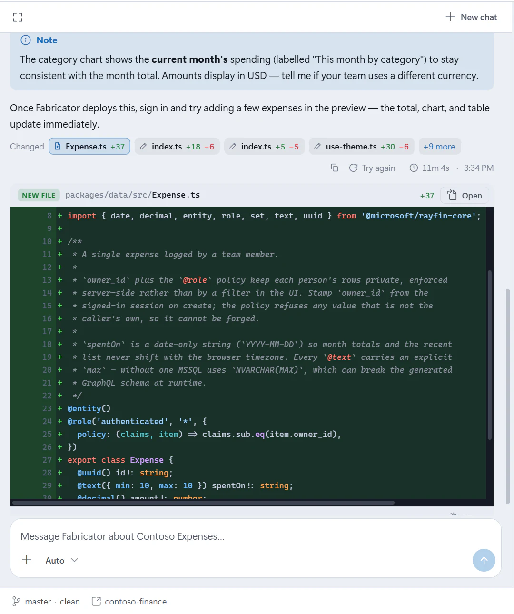Screen dimensions: 514x614
Task: Select the index.ts +18 −6 file chip
Action: click(x=177, y=147)
